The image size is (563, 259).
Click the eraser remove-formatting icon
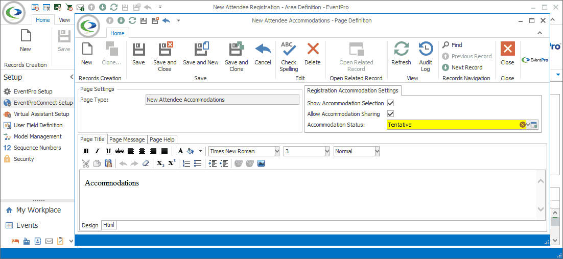point(146,163)
